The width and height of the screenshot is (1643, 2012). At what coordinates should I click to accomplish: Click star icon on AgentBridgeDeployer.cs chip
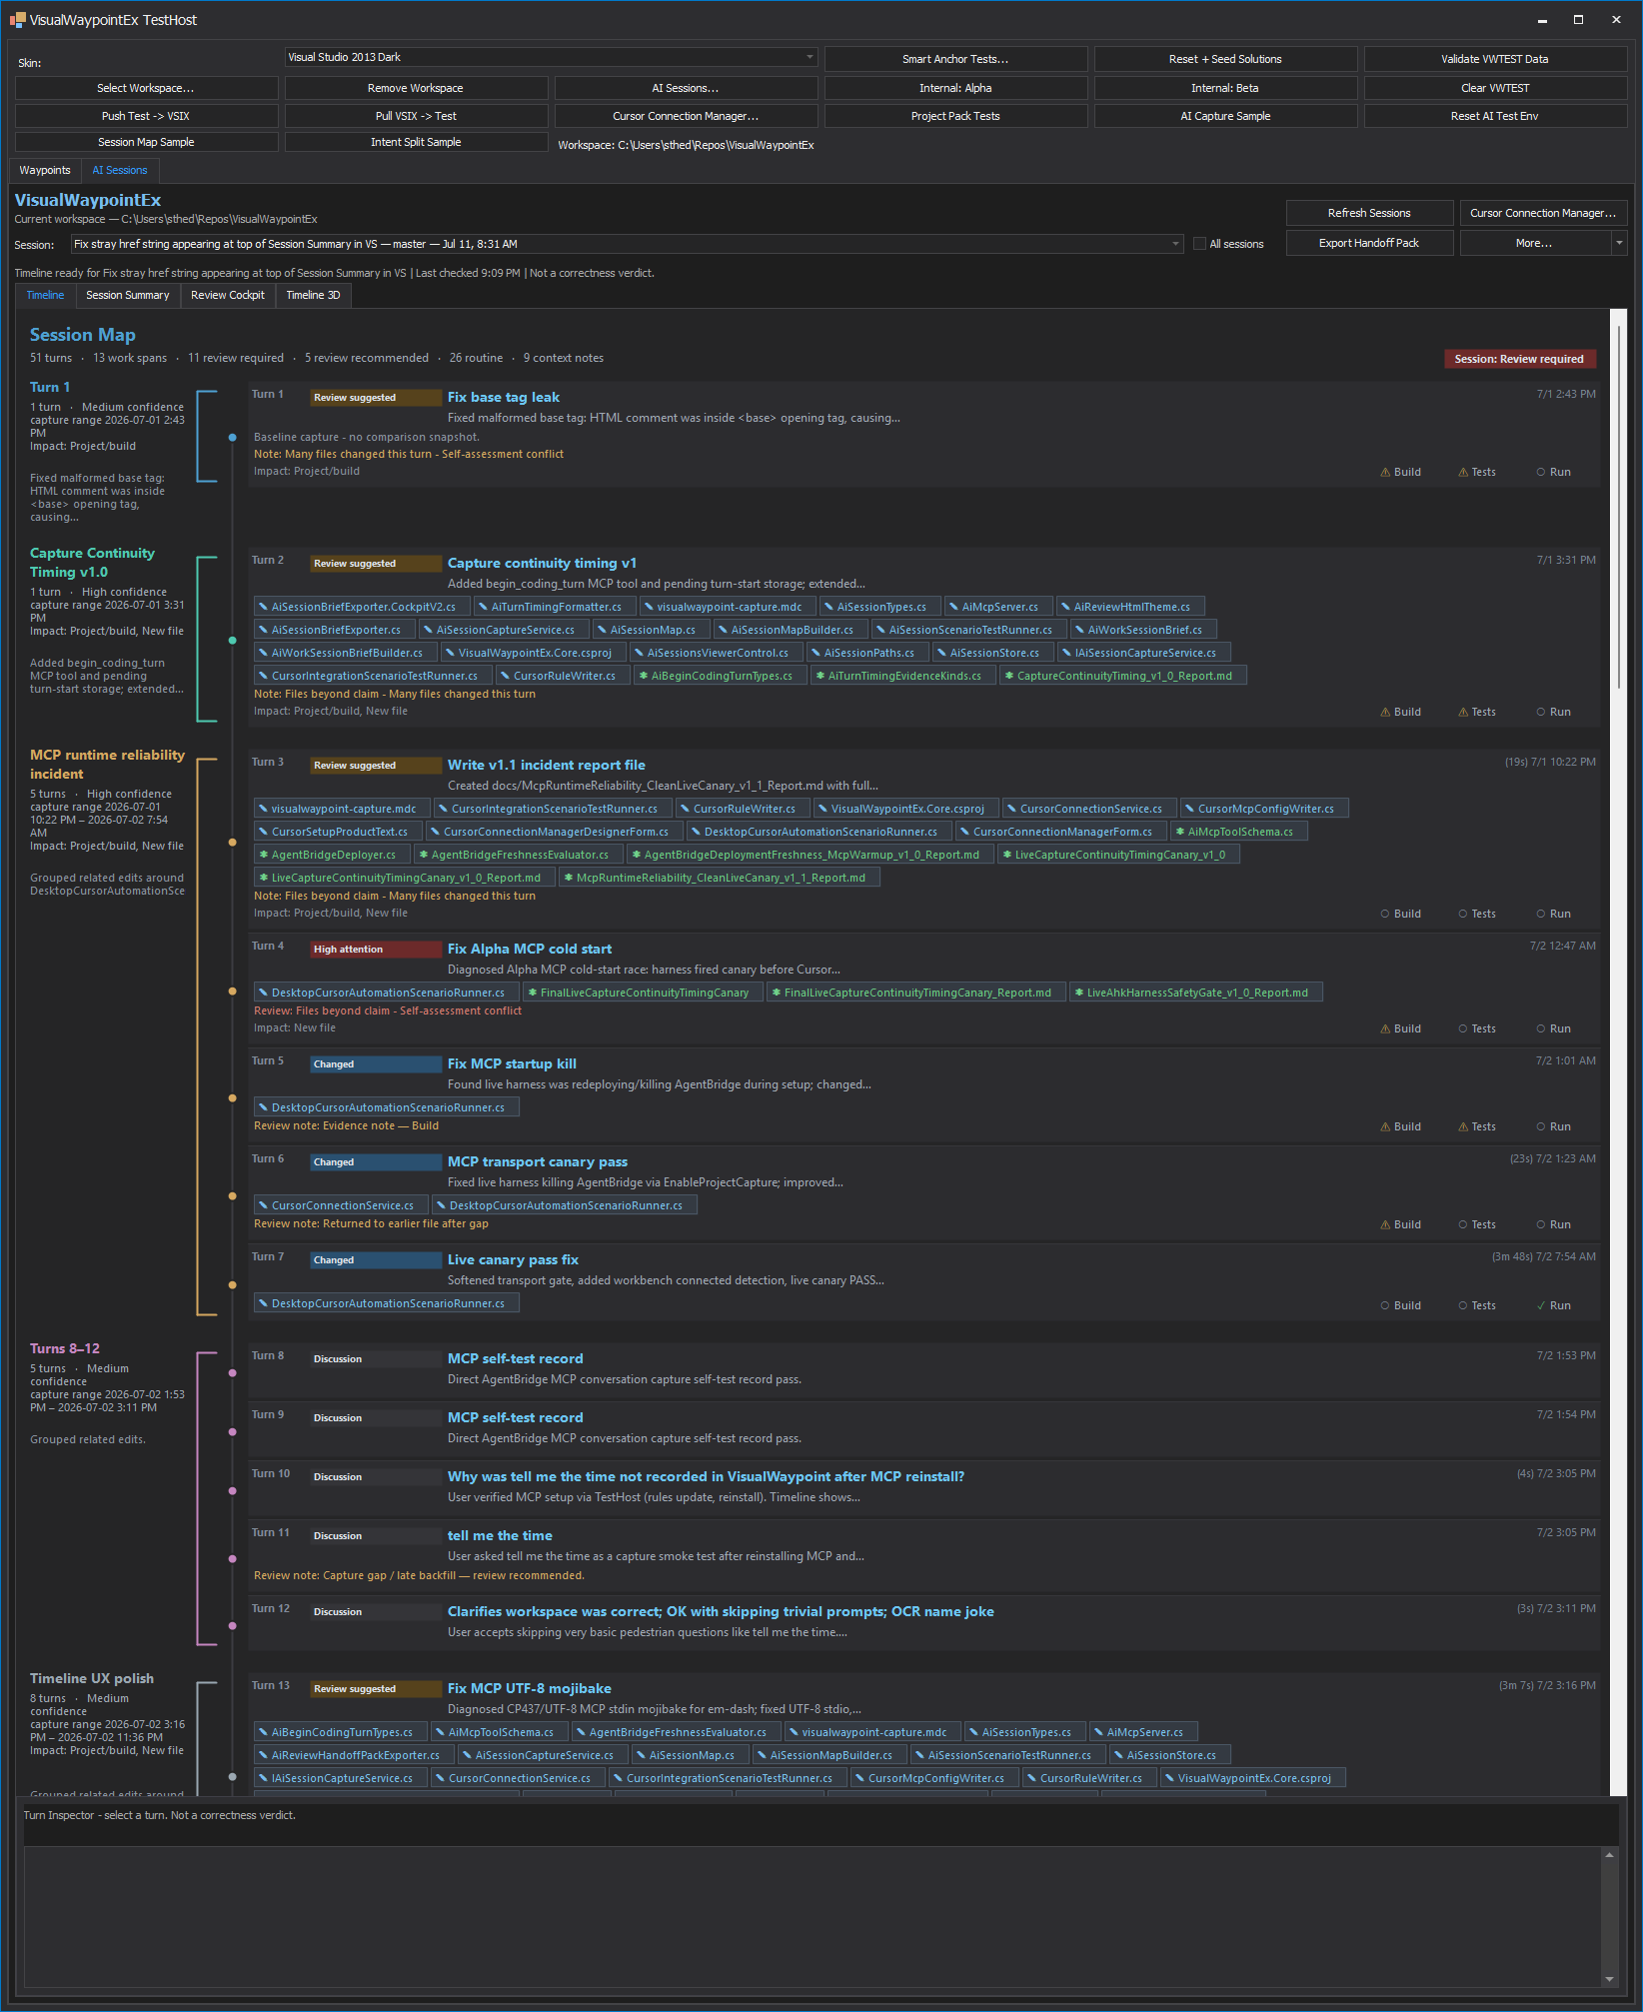tap(263, 855)
